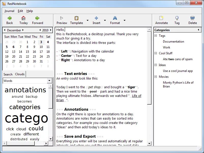Select 'Monty Python's Life of Brian' entry
This screenshot has width=204, height=153.
pyautogui.click(x=178, y=84)
